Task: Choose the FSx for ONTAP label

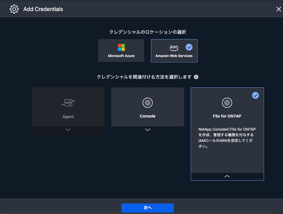Action: 227,116
